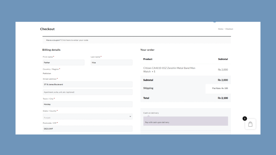
Task: Click the Apartment, suite, unit optional field
Action: pos(87,92)
